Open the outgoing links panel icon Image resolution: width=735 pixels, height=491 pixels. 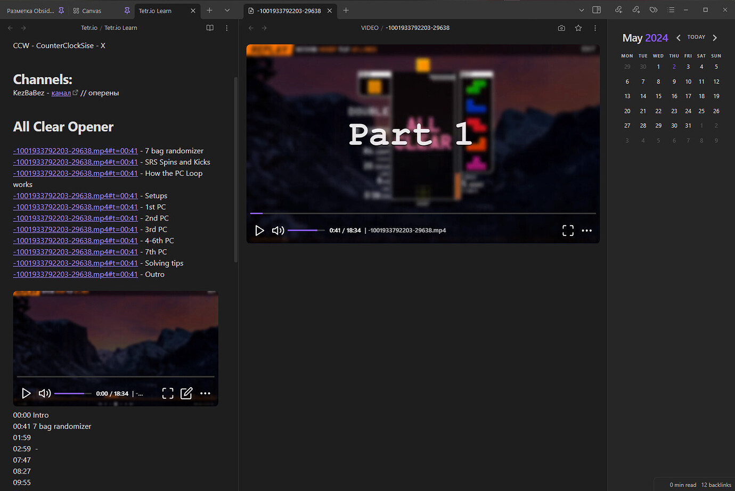pos(636,10)
